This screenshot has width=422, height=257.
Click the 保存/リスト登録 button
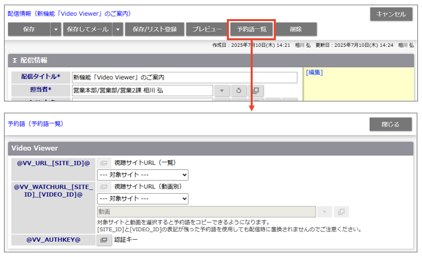point(155,29)
